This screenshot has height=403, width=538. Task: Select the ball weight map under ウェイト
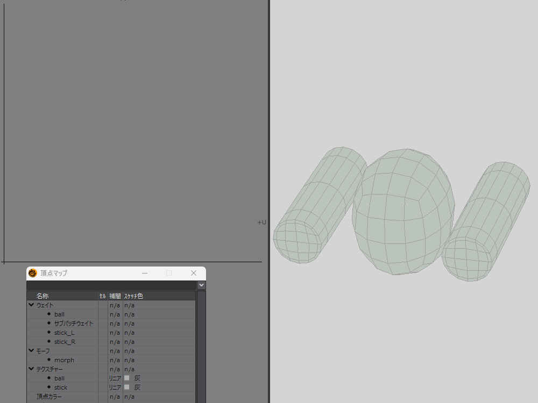[59, 314]
